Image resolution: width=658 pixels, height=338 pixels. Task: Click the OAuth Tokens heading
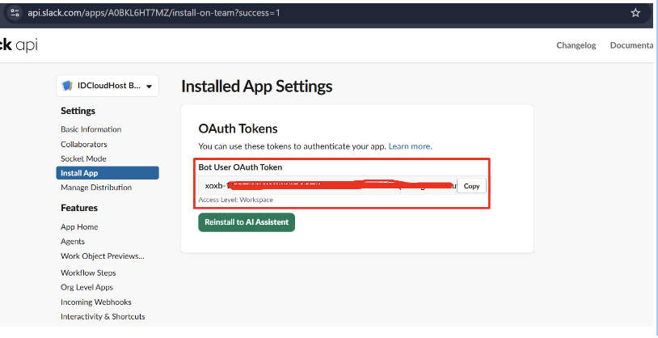238,129
